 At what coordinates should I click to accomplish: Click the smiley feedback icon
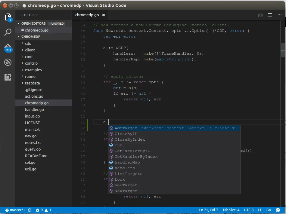pos(277,210)
